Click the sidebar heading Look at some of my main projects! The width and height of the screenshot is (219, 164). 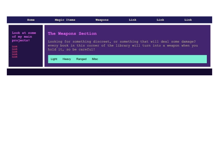[x=24, y=37]
